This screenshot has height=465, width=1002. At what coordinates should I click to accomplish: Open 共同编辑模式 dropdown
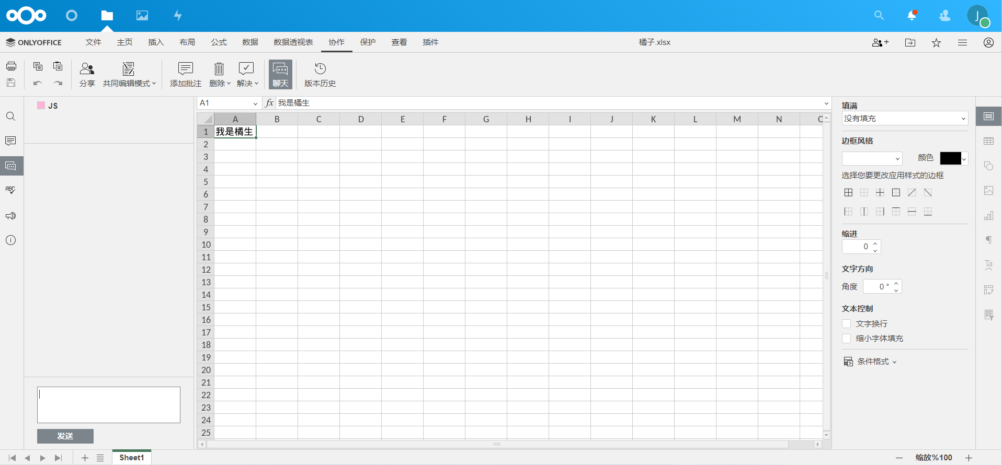tap(129, 75)
